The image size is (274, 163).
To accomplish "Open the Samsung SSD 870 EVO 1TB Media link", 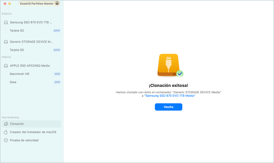I will tap(170, 96).
